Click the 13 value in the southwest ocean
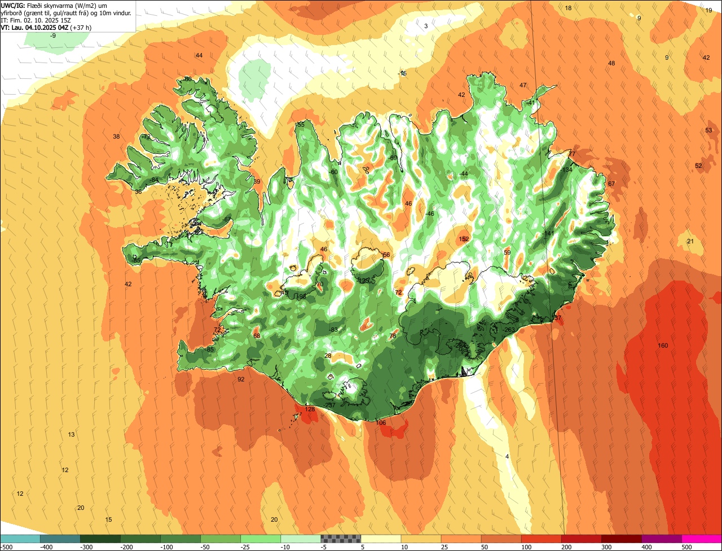Screen dimensions: 722x551 point(71,434)
